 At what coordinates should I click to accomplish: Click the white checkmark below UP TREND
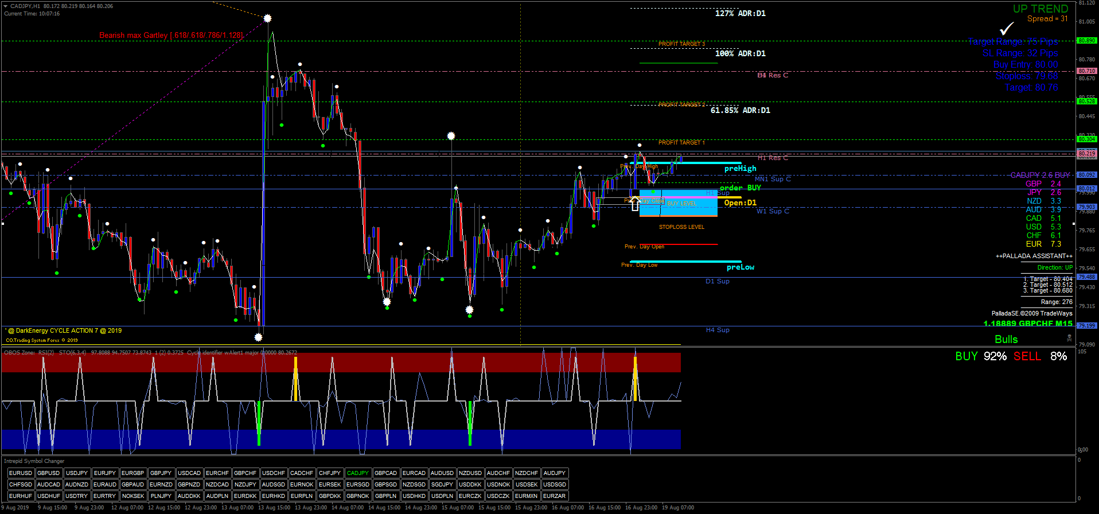point(1006,29)
